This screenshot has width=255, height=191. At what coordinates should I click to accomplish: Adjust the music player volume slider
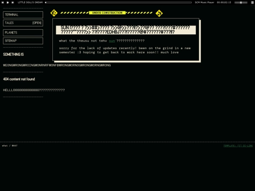[x=241, y=2]
